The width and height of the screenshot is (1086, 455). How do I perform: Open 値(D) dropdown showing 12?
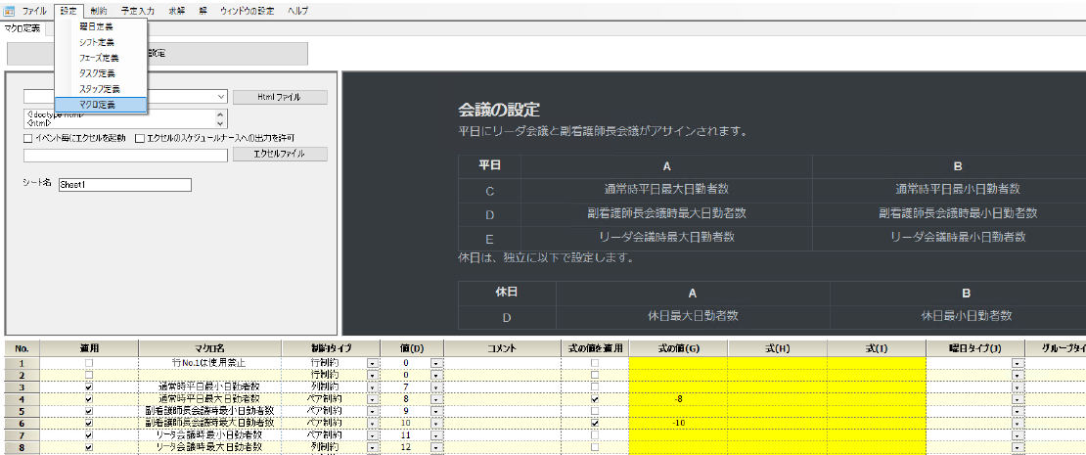[x=435, y=448]
